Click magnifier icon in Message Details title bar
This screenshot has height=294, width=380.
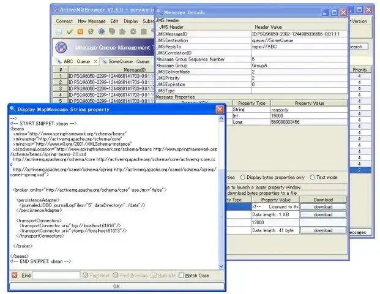click(159, 12)
